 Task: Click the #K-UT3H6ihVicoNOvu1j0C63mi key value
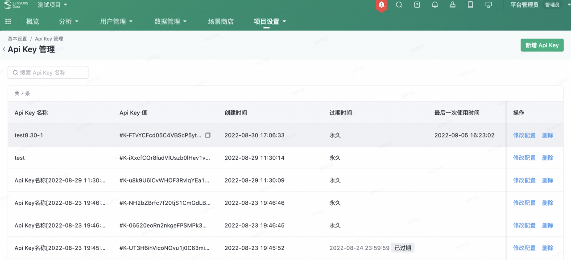[x=165, y=248]
